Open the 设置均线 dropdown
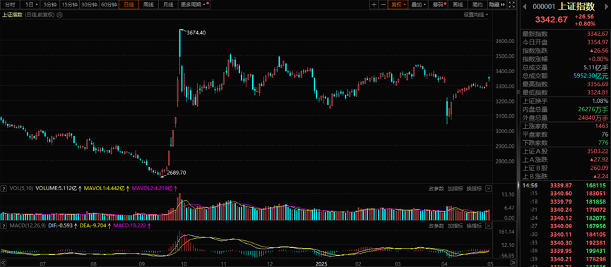This screenshot has width=611, height=267. click(476, 15)
